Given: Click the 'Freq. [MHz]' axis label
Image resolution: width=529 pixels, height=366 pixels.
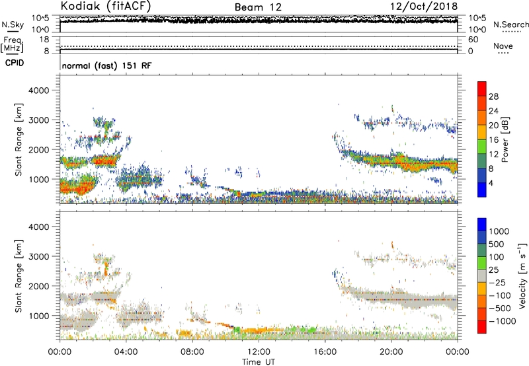Looking at the screenshot, I should coord(12,44).
